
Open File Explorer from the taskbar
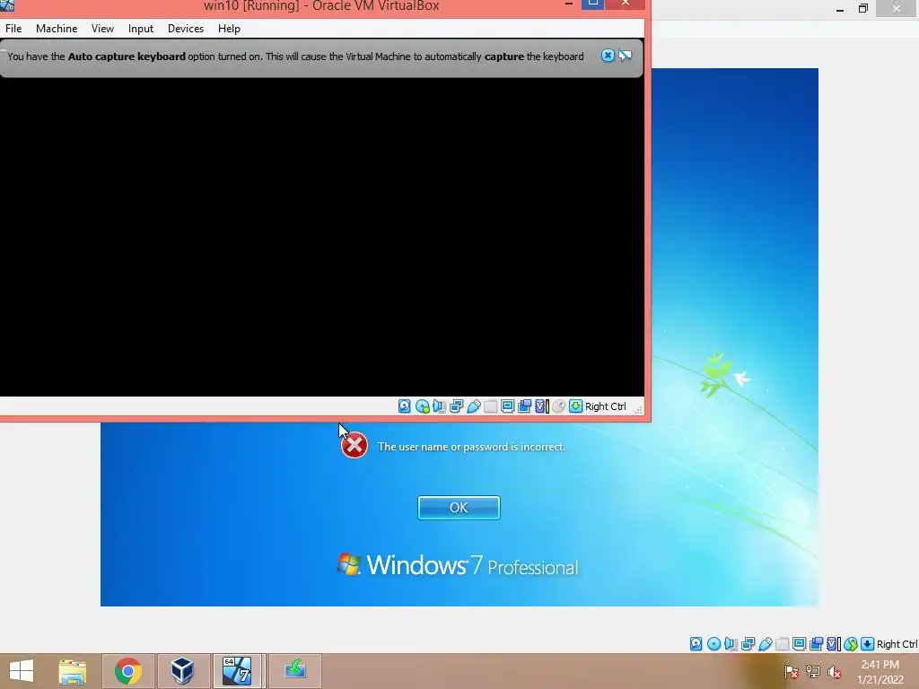pyautogui.click(x=73, y=671)
